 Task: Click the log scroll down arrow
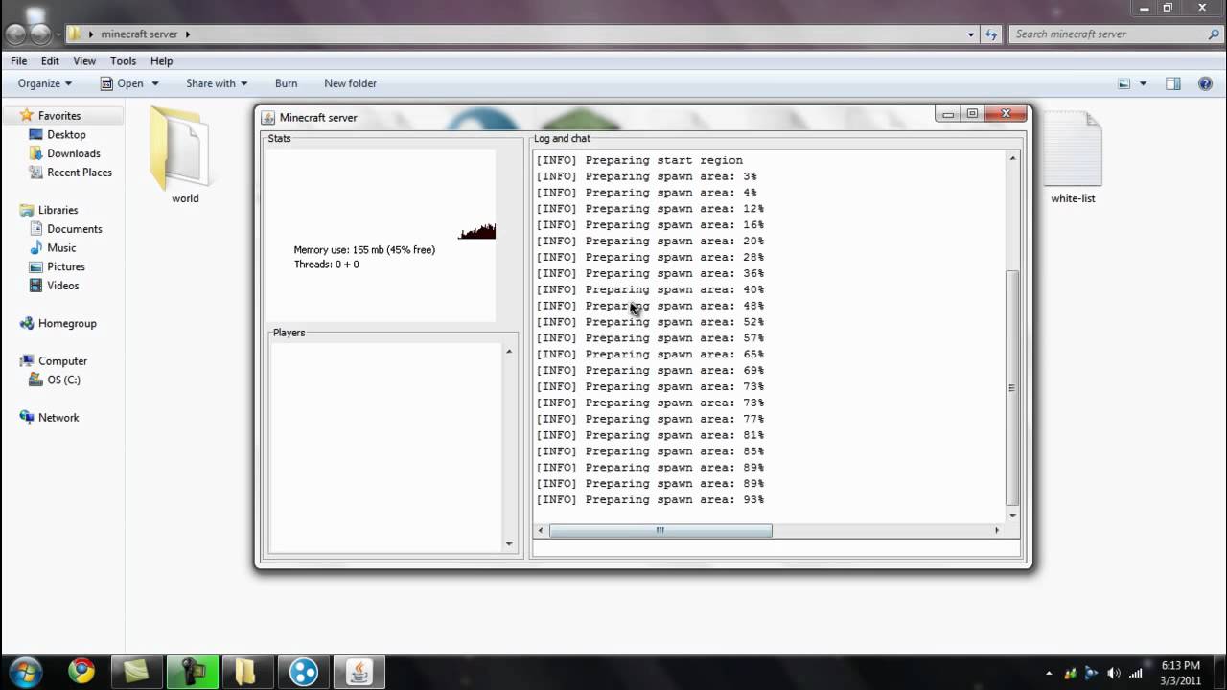1011,516
